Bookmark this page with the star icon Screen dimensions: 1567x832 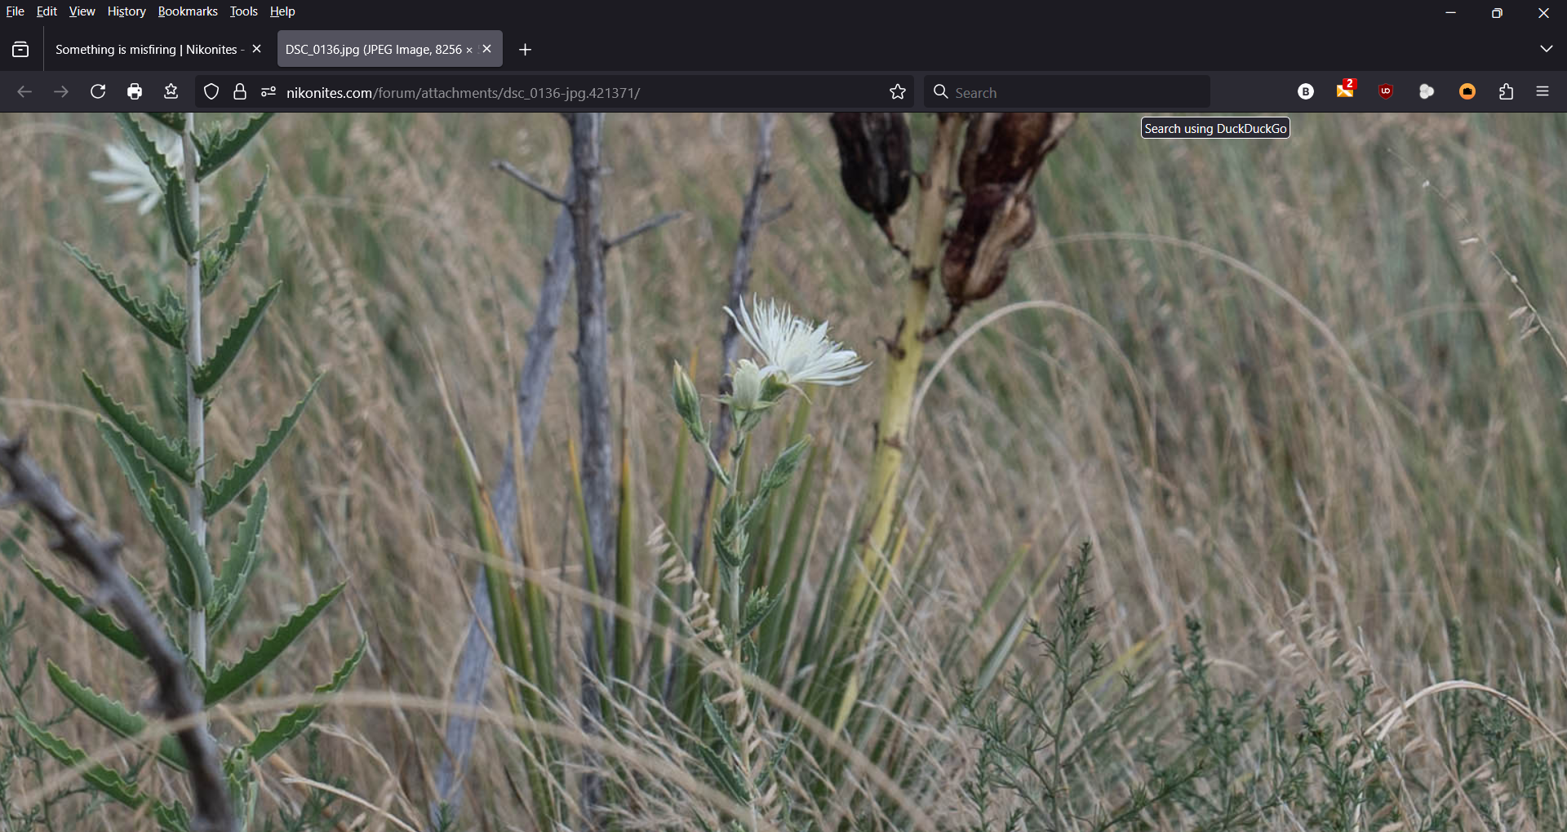point(898,92)
